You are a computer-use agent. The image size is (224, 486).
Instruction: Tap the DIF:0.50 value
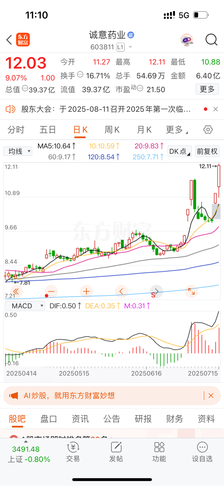point(65,306)
